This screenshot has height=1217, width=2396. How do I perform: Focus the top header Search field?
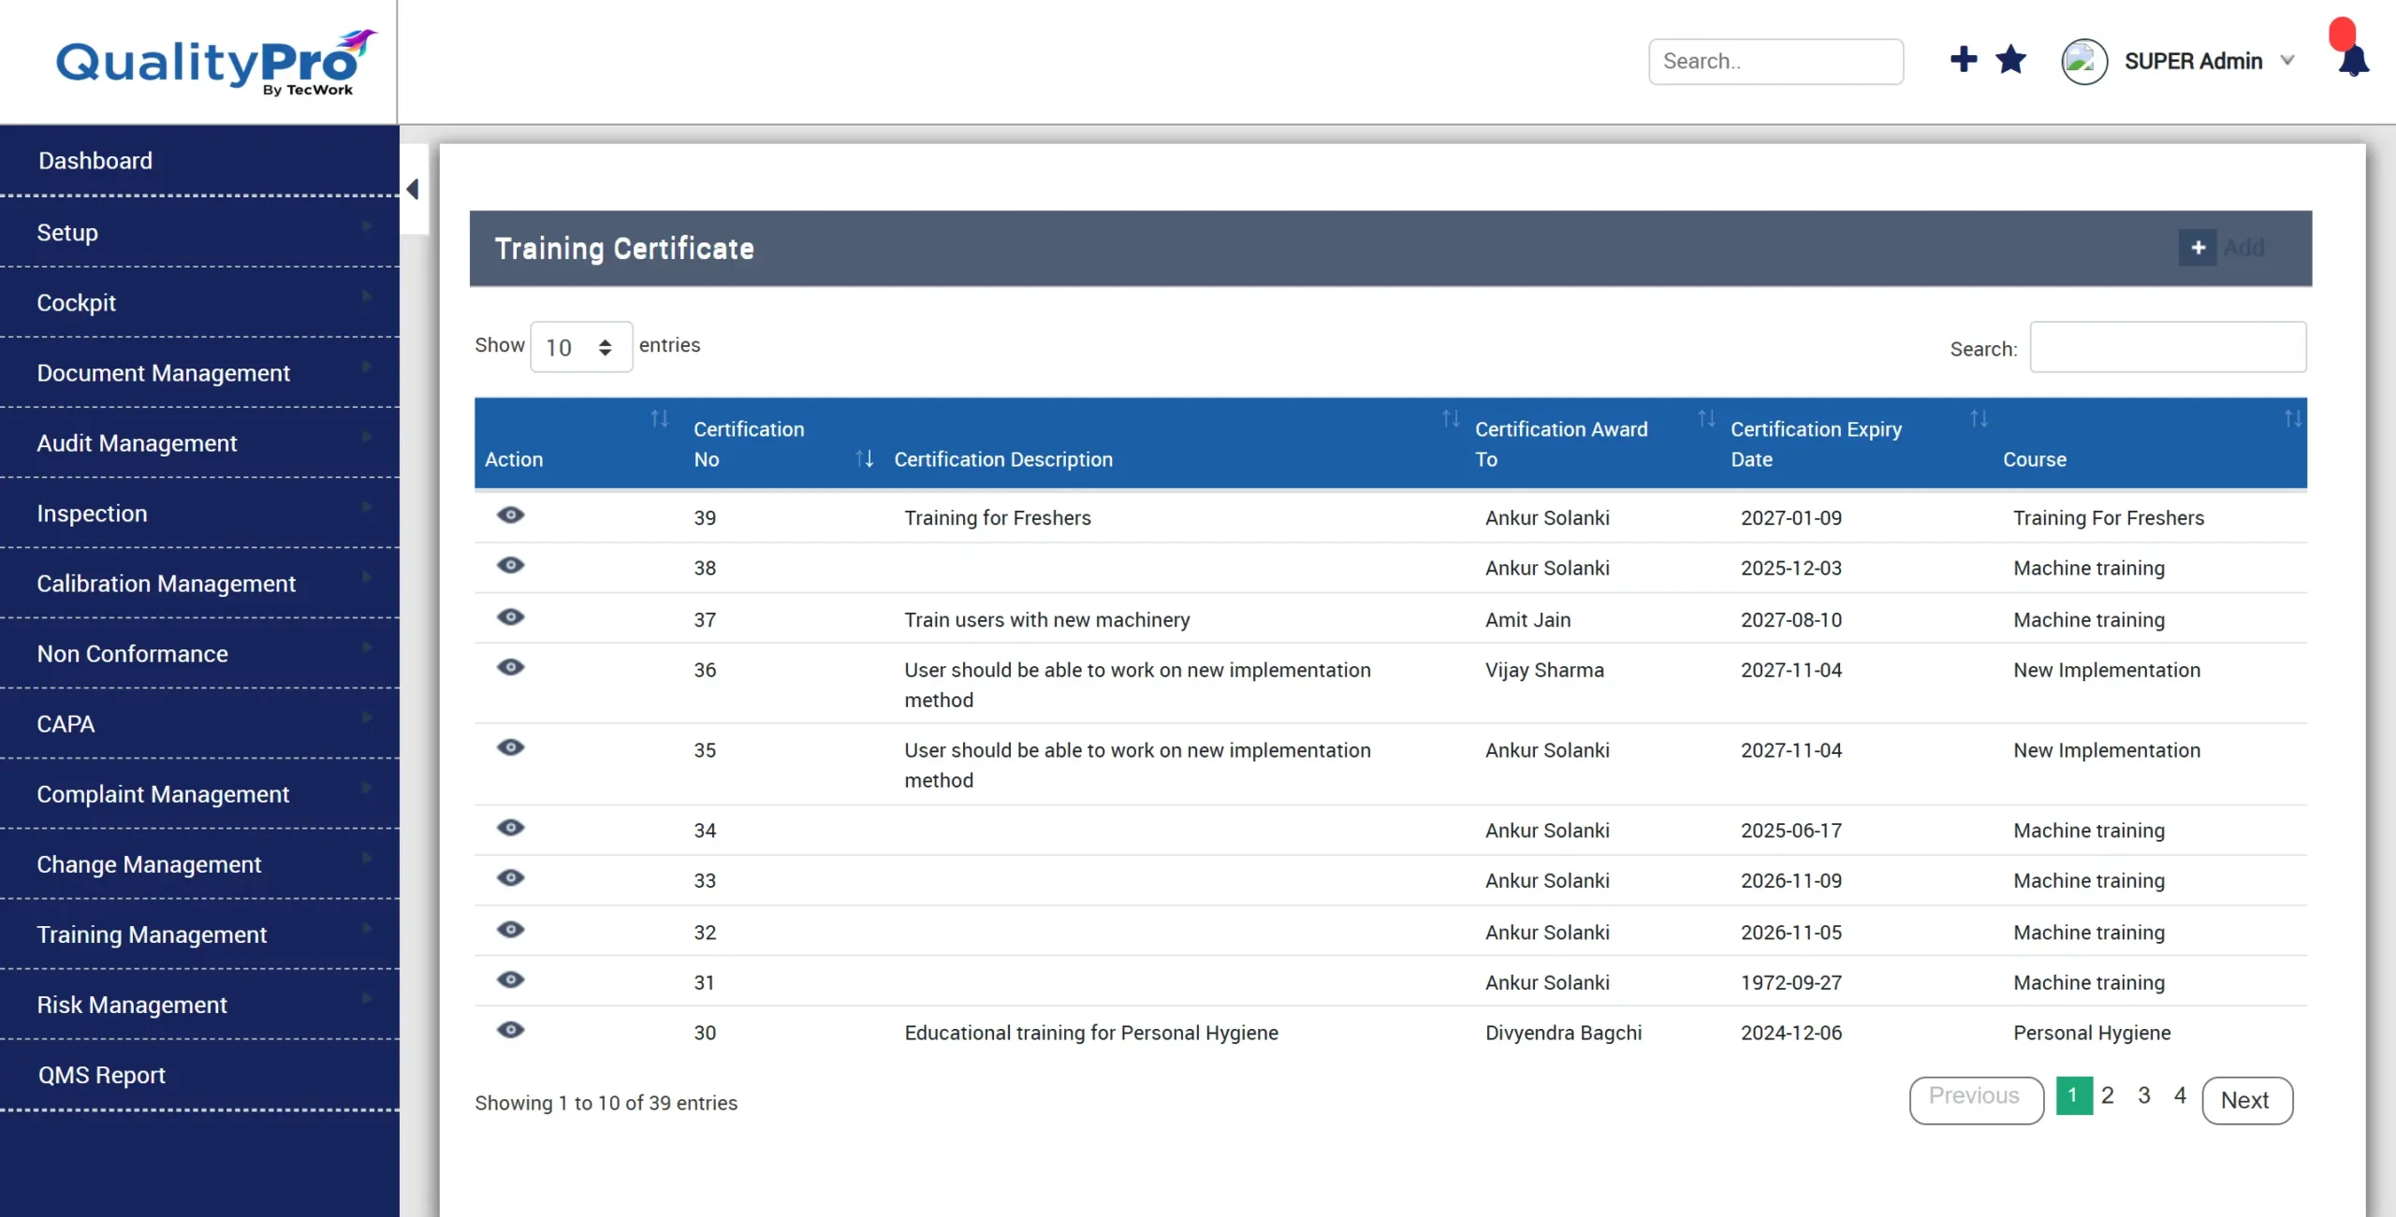tap(1775, 62)
